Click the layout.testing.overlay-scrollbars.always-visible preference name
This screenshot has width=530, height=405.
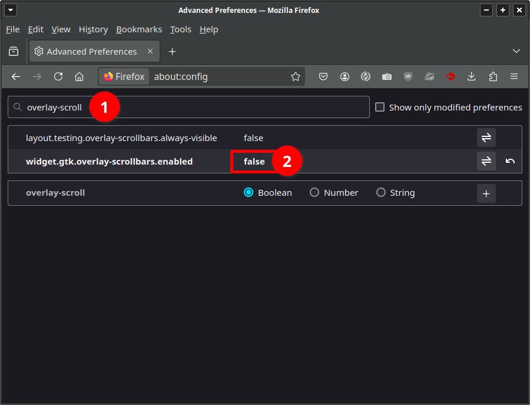pos(121,138)
